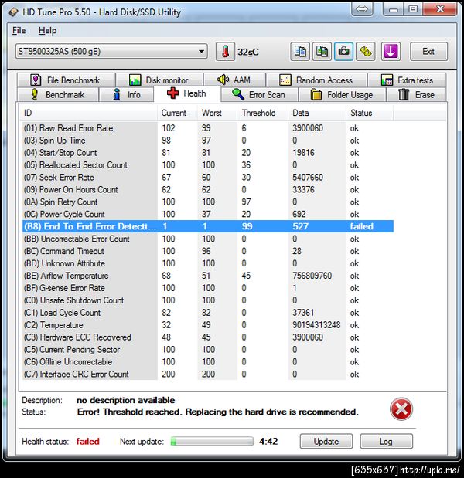The image size is (464, 478).
Task: Select the Interface CRC Error Count row
Action: 208,374
